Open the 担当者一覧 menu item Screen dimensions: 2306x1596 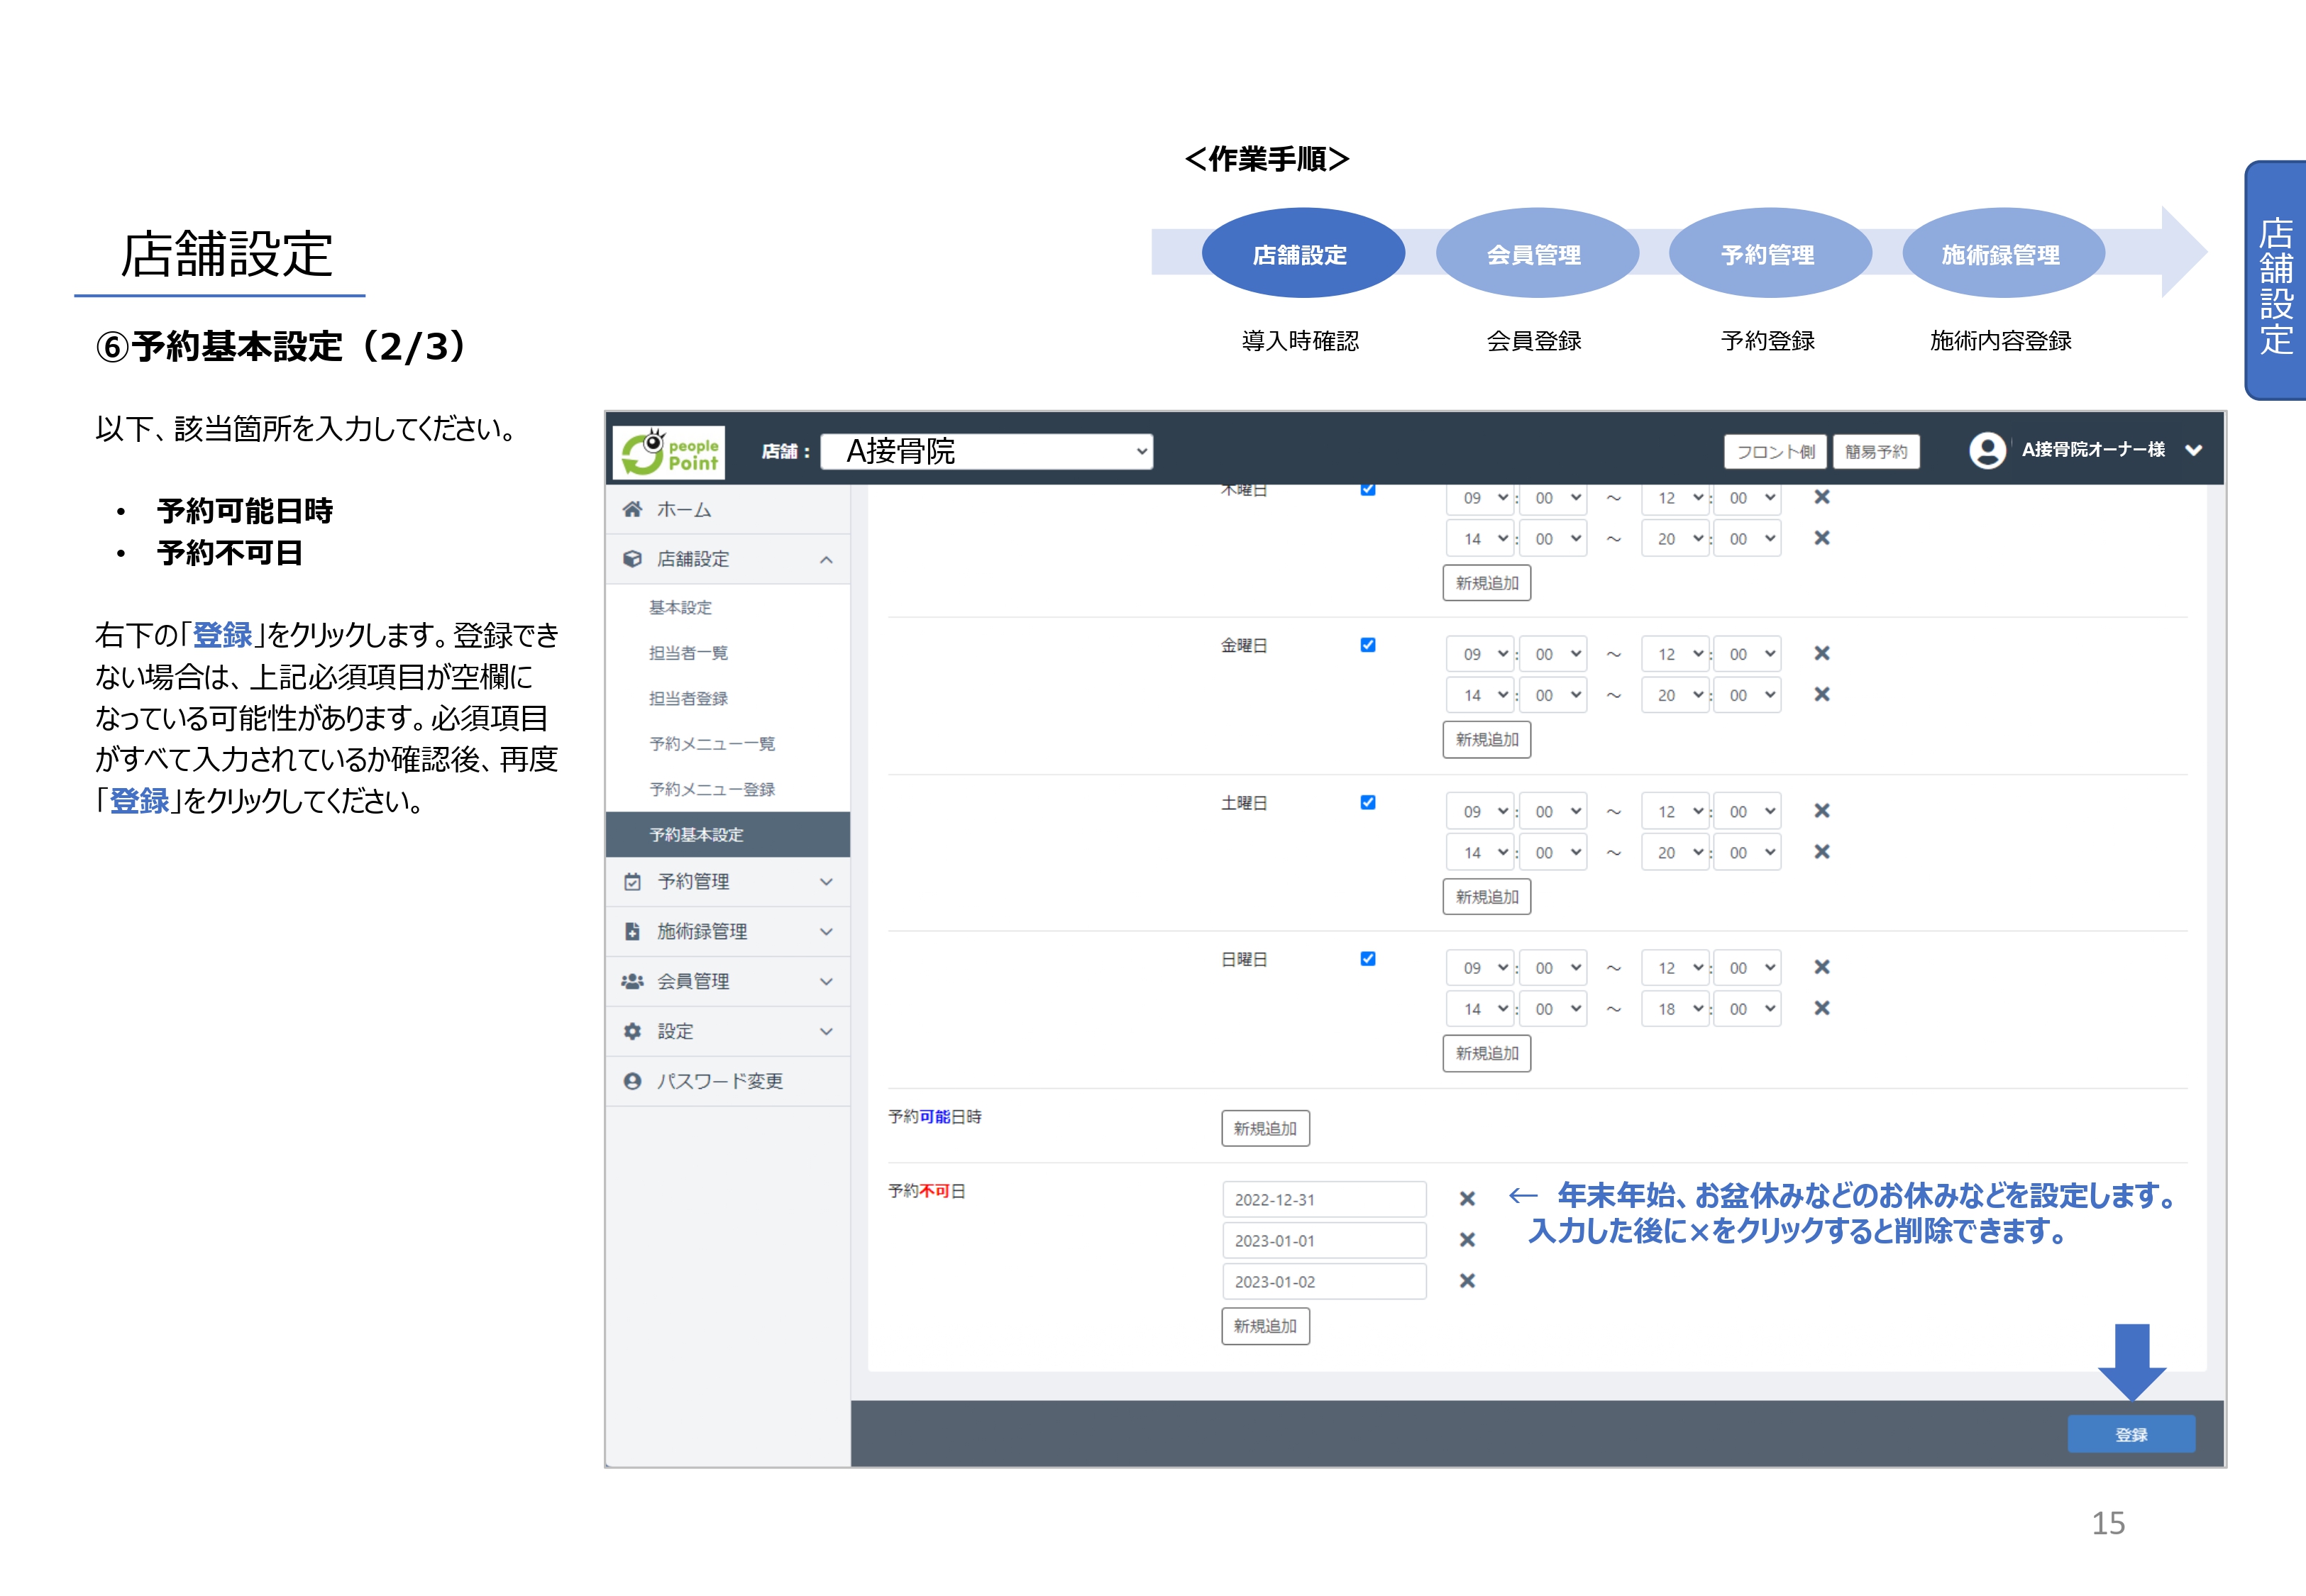point(688,653)
